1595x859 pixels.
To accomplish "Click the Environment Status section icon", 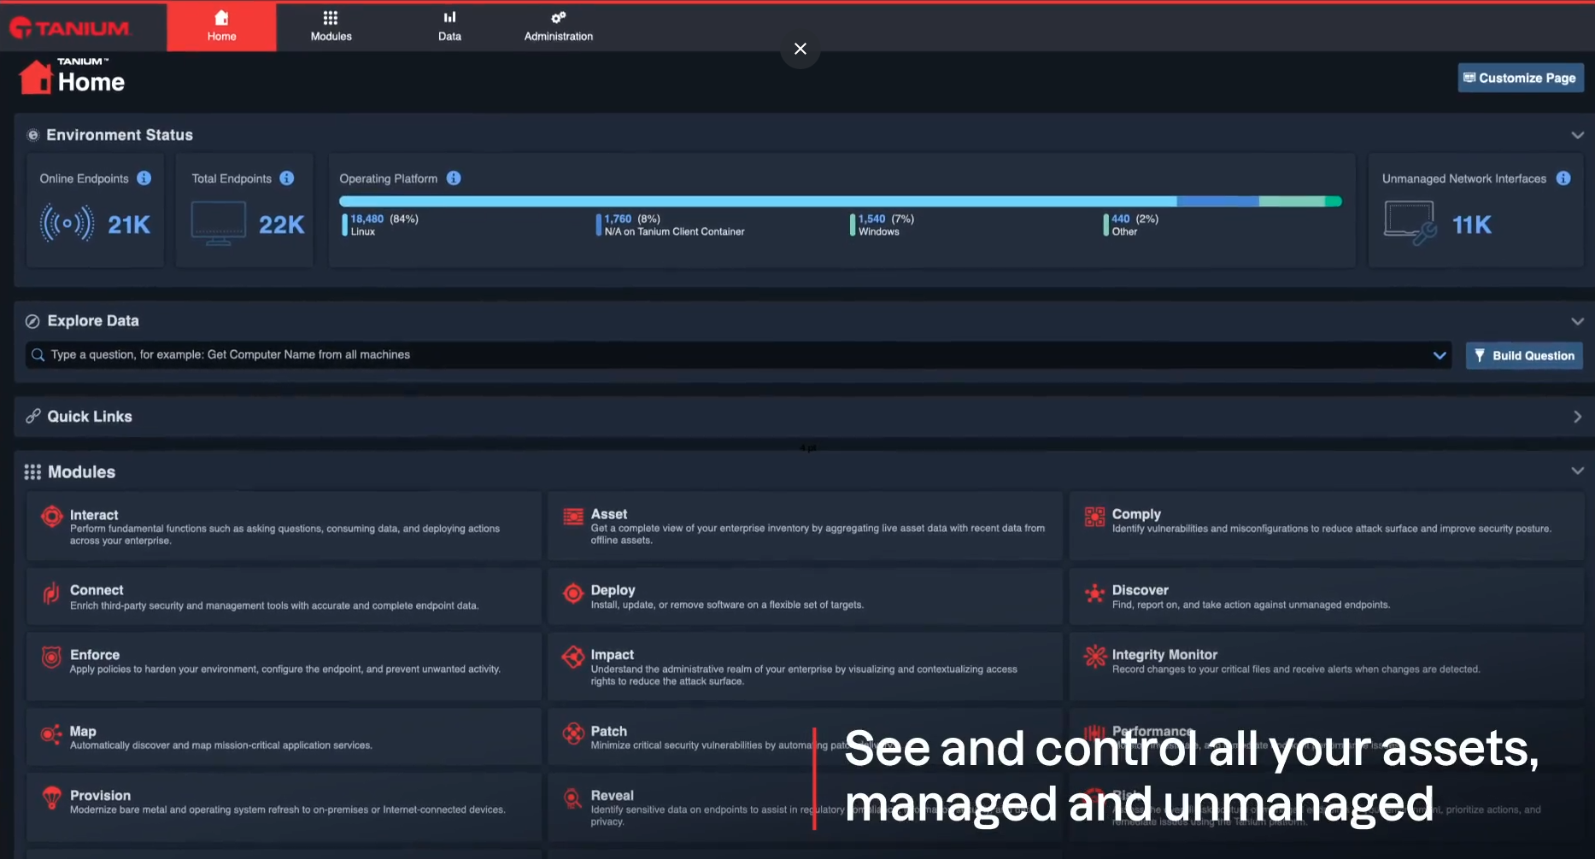I will click(33, 135).
